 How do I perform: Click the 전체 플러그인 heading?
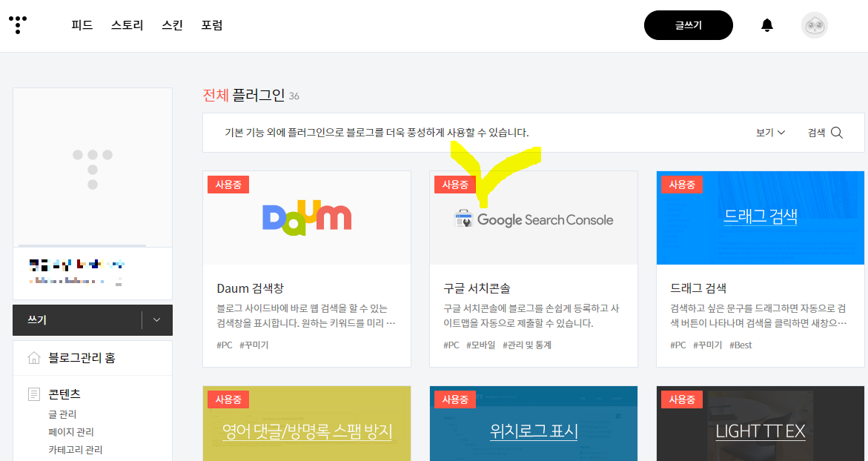pos(244,95)
